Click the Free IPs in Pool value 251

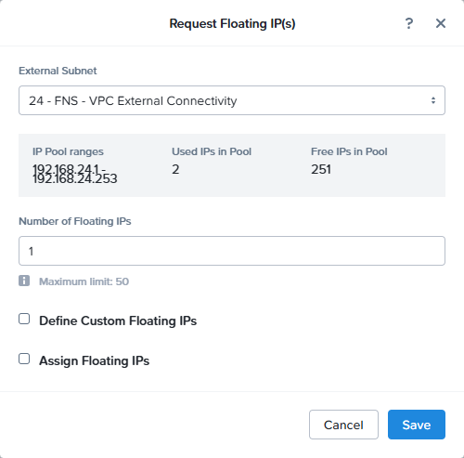click(321, 169)
